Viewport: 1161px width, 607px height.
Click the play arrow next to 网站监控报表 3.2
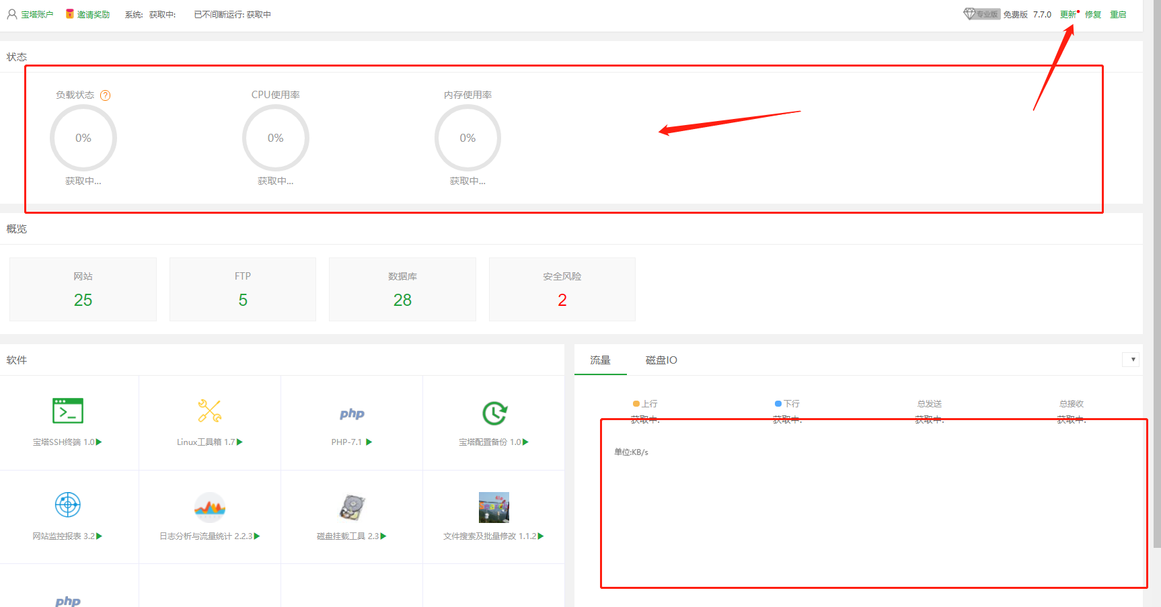[x=99, y=536]
